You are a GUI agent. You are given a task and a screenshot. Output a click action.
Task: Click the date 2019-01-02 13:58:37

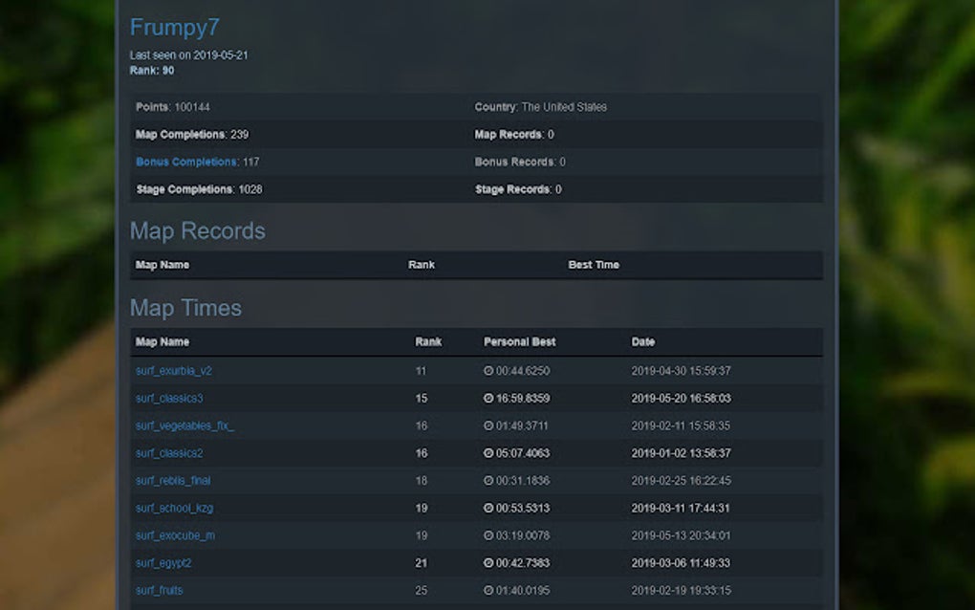(681, 452)
